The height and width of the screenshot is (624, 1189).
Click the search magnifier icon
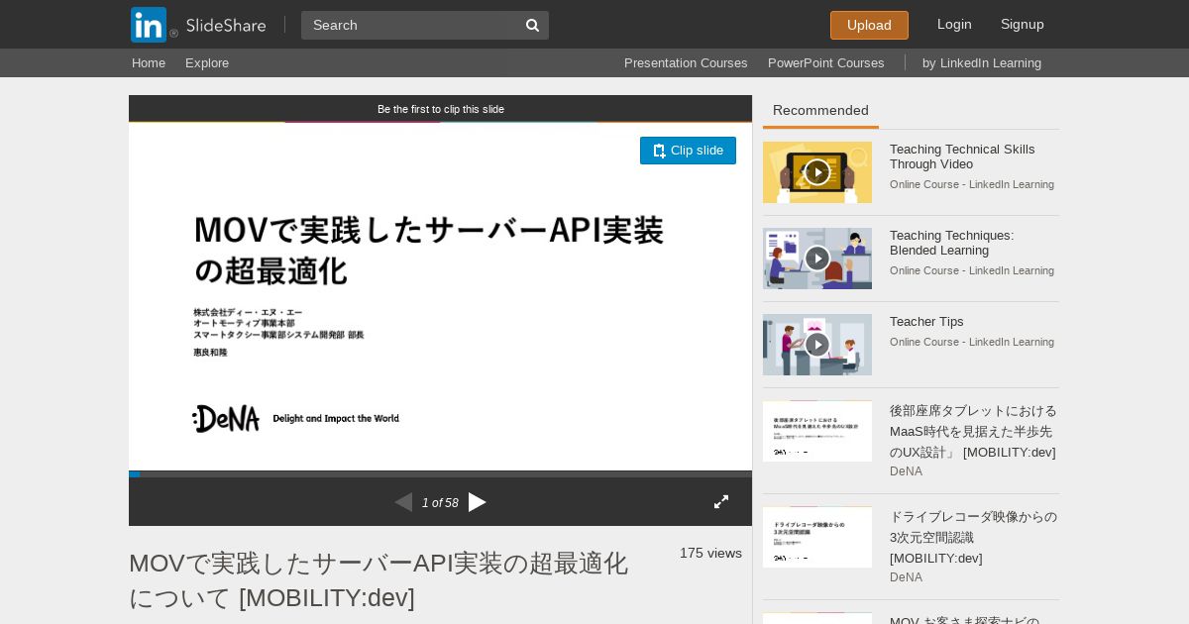click(532, 26)
